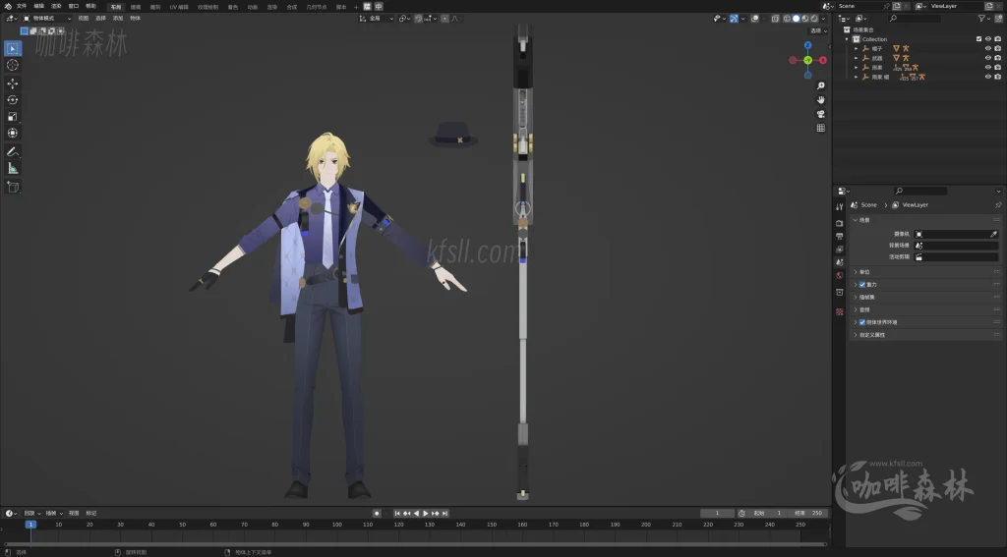The height and width of the screenshot is (557, 1007).
Task: Uncheck the rigid body world checkbox
Action: point(861,322)
